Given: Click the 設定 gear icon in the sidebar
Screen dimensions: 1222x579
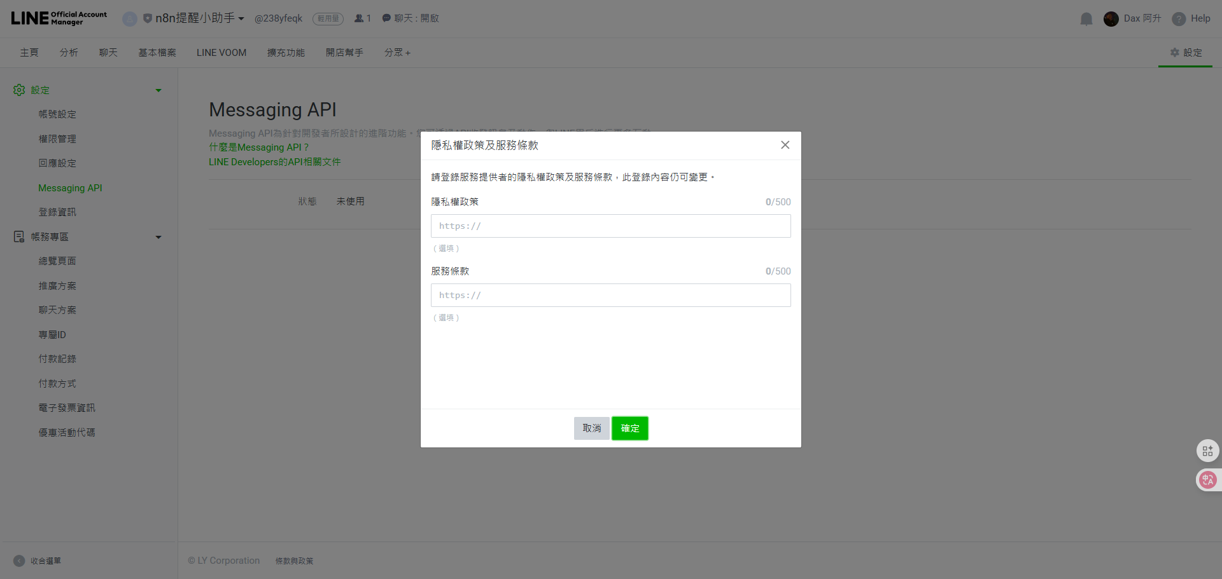Looking at the screenshot, I should [18, 90].
